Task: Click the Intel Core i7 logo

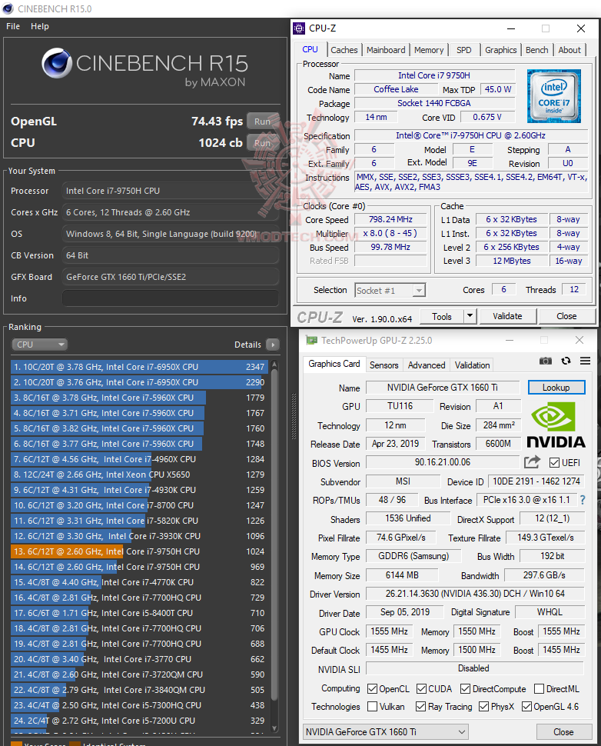Action: (554, 96)
